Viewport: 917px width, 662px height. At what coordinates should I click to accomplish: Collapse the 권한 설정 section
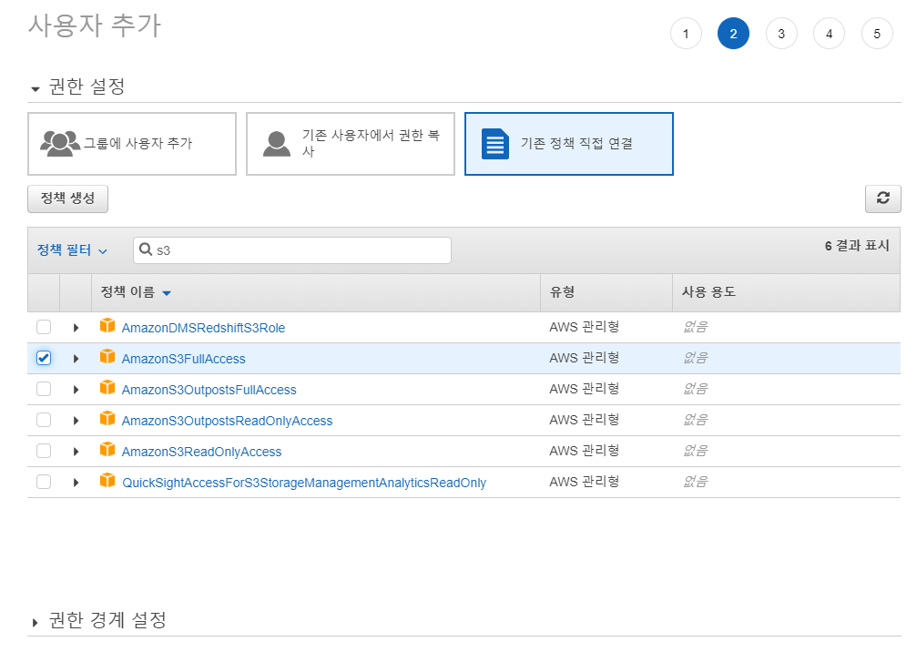pyautogui.click(x=36, y=89)
